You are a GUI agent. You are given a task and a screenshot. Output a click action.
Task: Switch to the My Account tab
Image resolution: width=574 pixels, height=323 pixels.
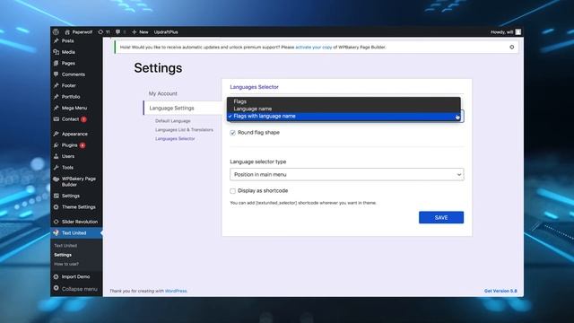tap(163, 93)
